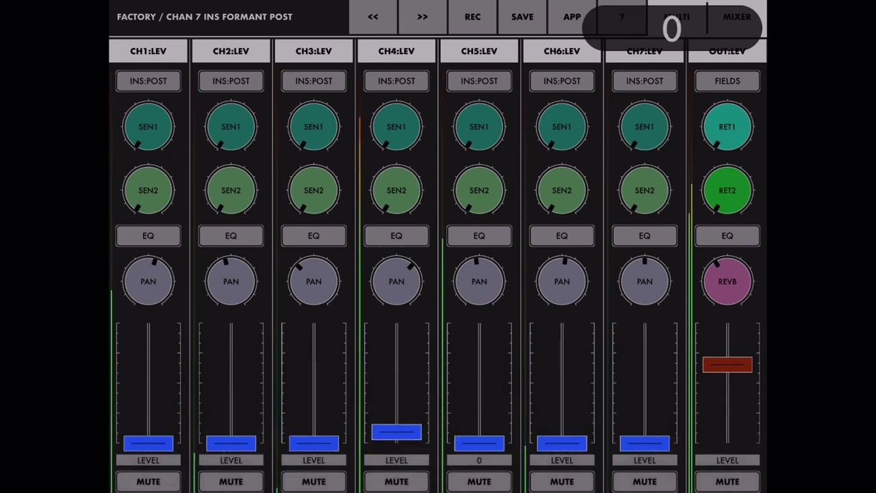Click channel 4 blue level fader

tap(396, 432)
